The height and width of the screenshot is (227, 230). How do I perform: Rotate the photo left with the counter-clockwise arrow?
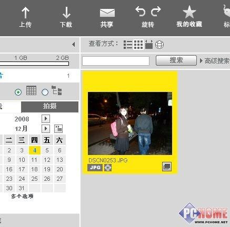point(141,11)
